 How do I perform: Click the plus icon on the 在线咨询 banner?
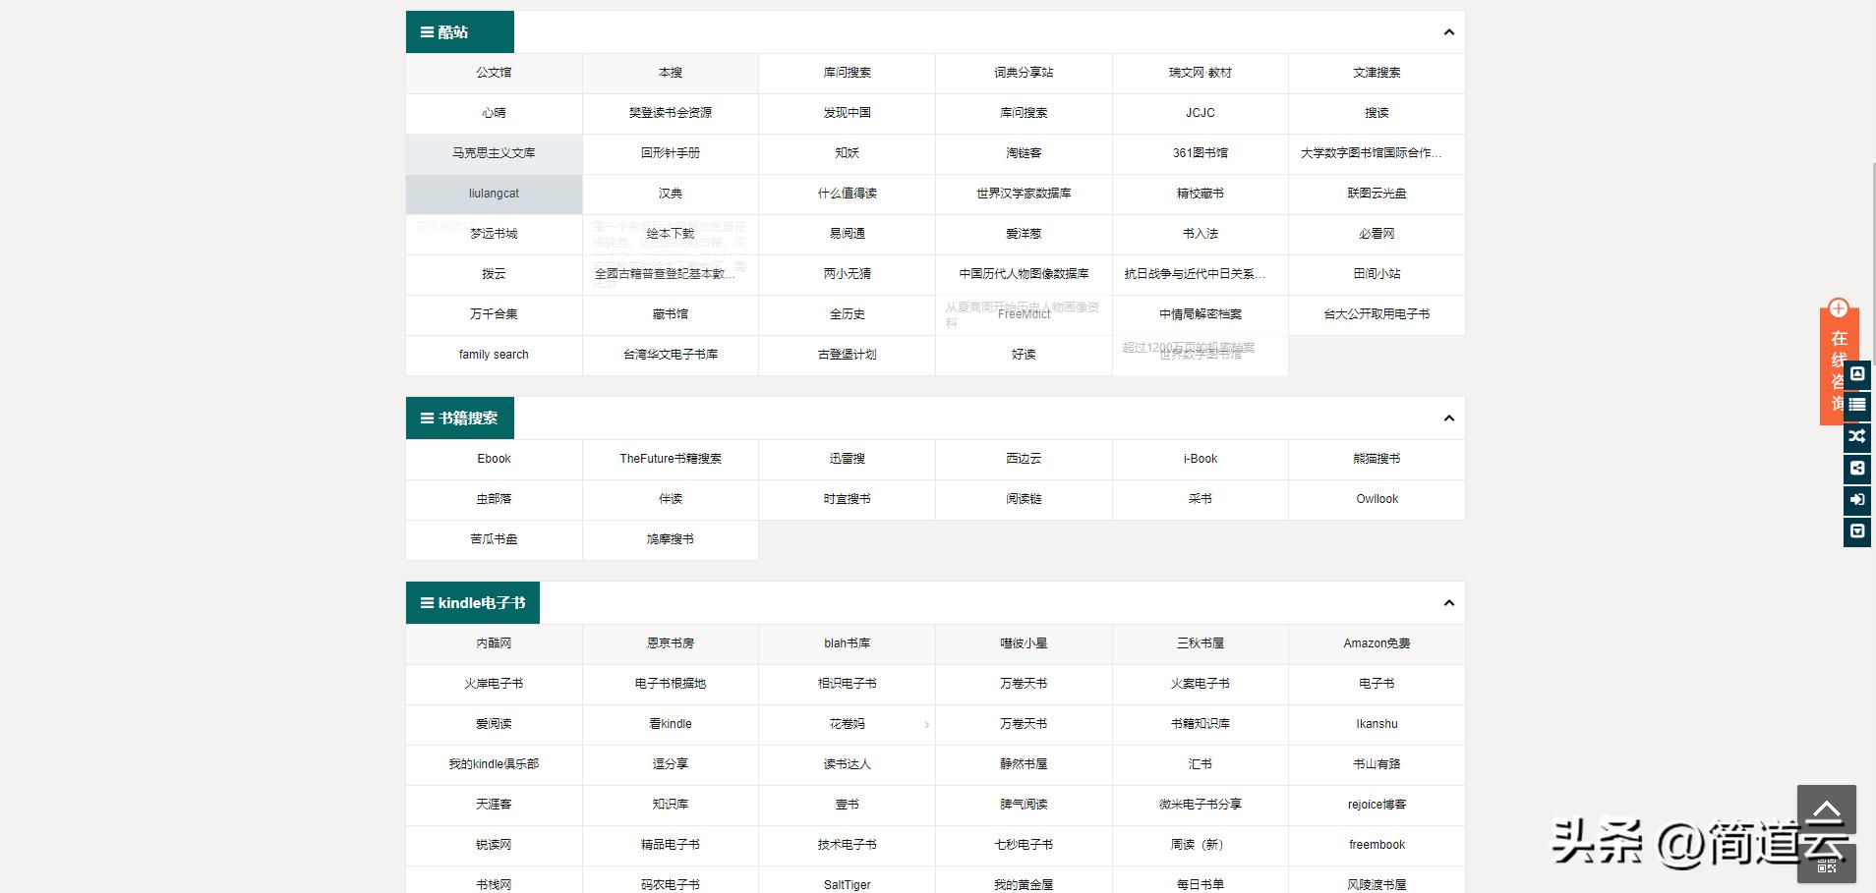1839,307
